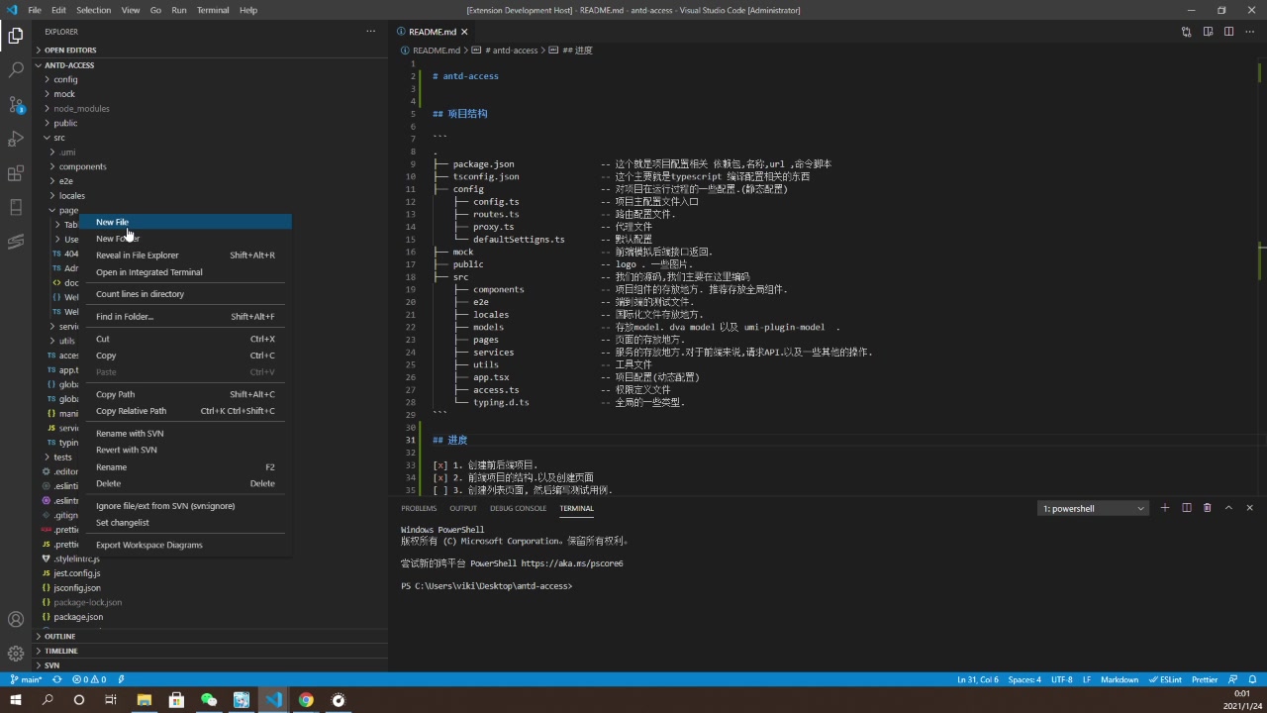Open the bookmark-style icon in the activity bar
Viewport: 1267px width, 713px height.
(16, 207)
